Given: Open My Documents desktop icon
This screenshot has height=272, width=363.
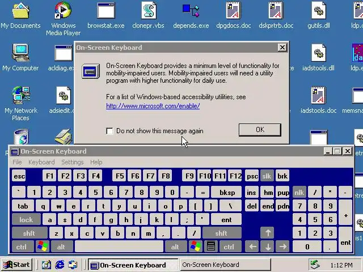Looking at the screenshot, I should (x=20, y=15).
